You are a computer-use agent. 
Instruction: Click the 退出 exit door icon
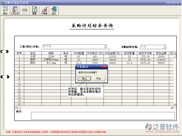coord(54,10)
